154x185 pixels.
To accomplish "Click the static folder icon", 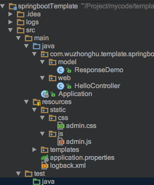I will click(45, 110).
